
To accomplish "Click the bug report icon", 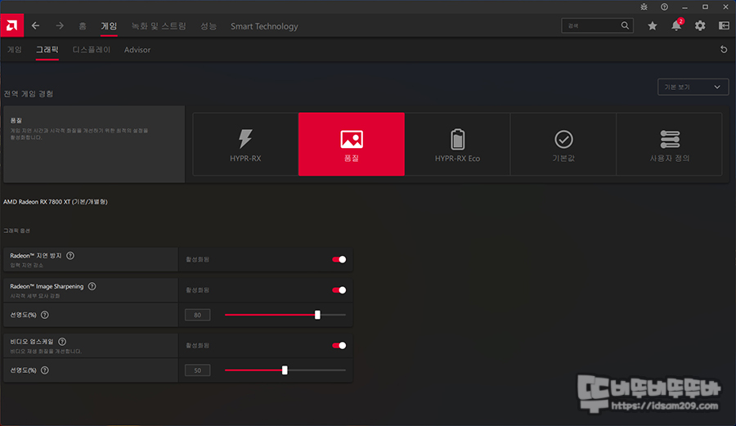I will pyautogui.click(x=644, y=7).
